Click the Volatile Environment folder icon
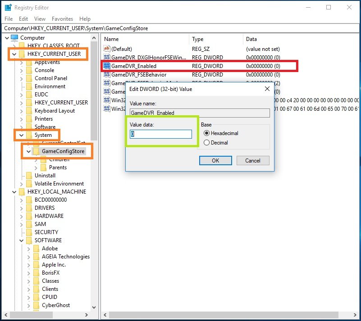The height and width of the screenshot is (321, 361). 29,184
